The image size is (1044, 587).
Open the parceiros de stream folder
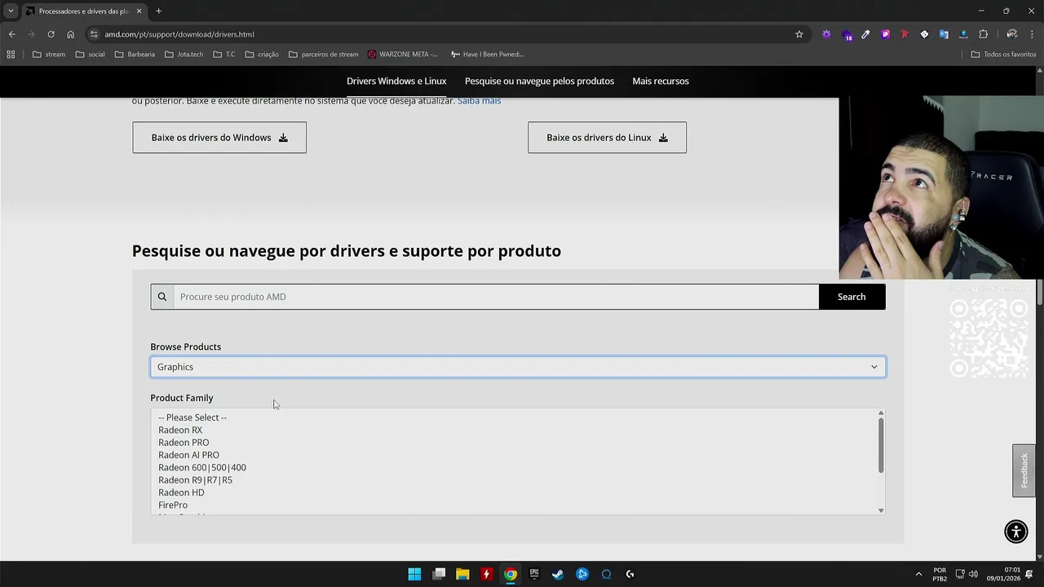pyautogui.click(x=323, y=55)
